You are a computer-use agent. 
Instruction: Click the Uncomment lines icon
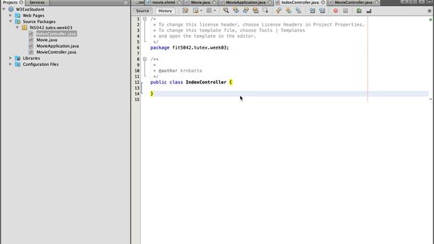tap(369, 11)
